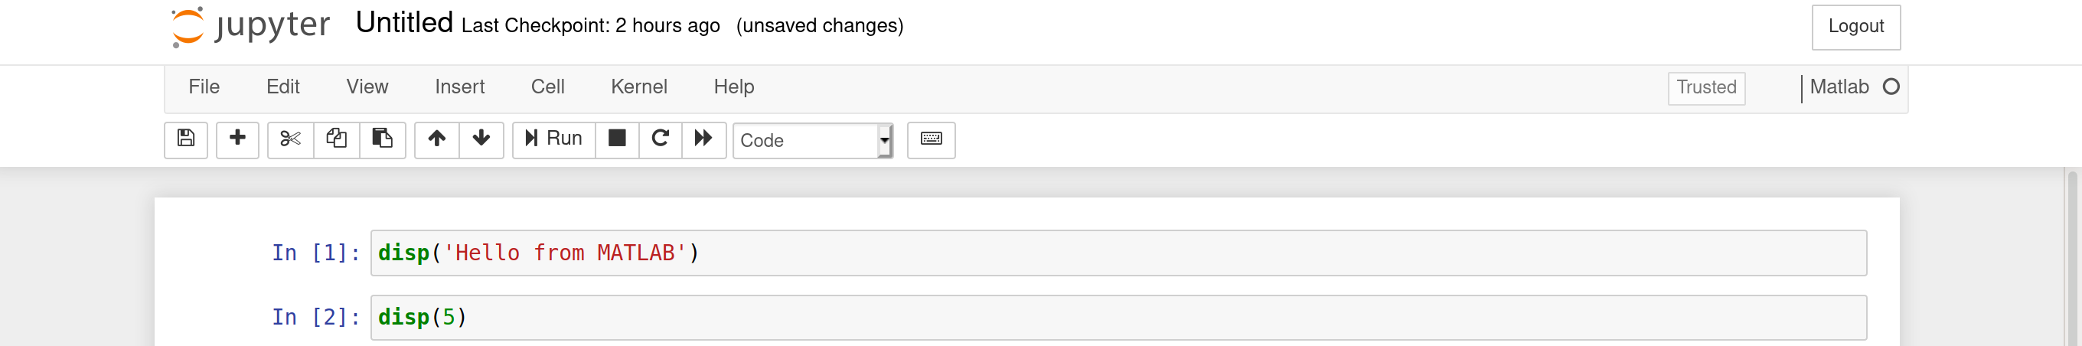This screenshot has height=346, width=2082.
Task: Open the command palette keyboard icon
Action: (x=931, y=140)
